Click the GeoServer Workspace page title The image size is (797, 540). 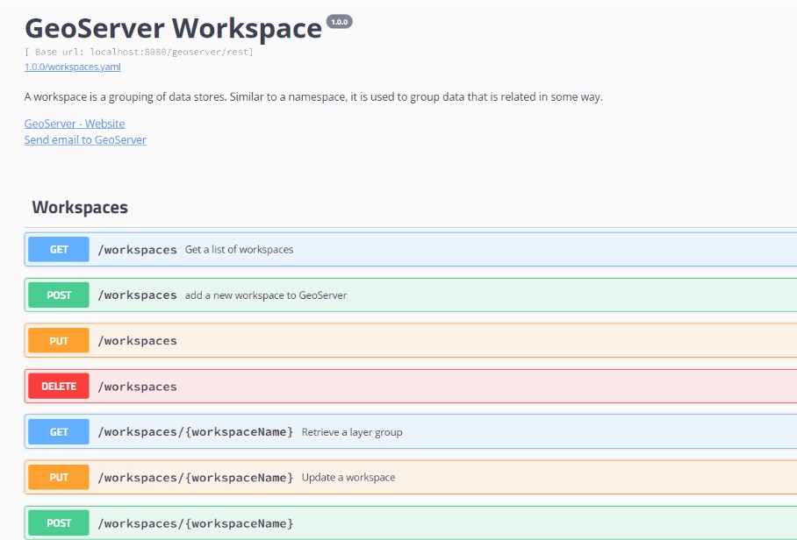coord(173,28)
